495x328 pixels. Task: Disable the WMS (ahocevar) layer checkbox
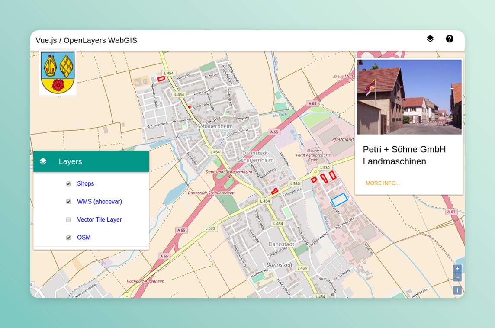coord(68,202)
